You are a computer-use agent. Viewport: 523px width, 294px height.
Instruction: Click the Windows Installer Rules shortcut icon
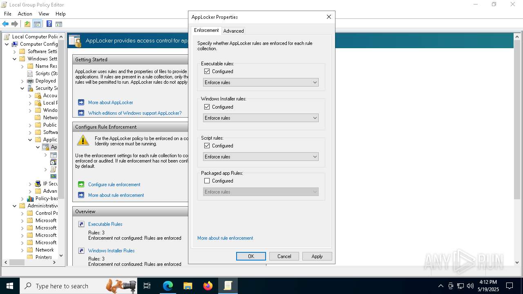point(81,251)
